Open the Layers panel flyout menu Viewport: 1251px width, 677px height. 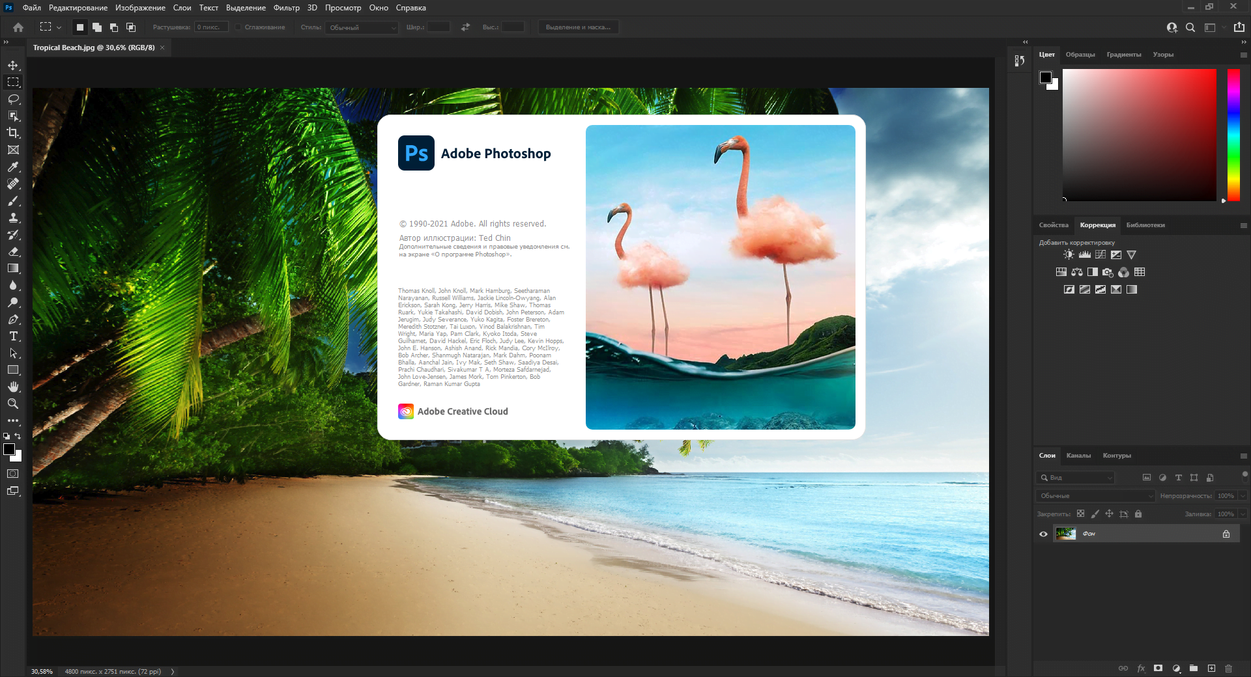point(1243,456)
